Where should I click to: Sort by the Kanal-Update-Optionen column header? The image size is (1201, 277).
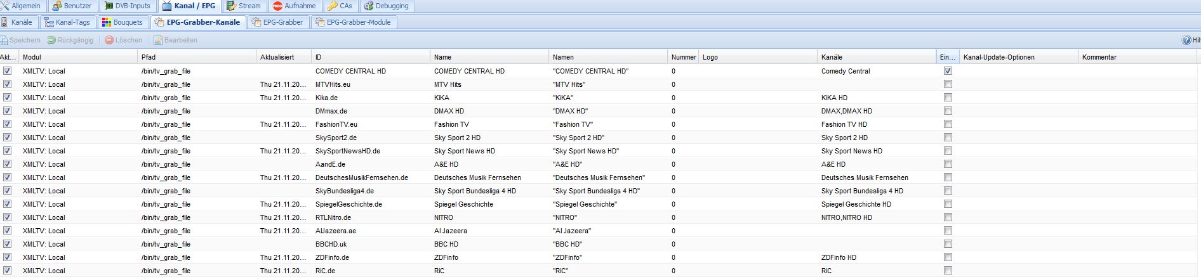1019,57
